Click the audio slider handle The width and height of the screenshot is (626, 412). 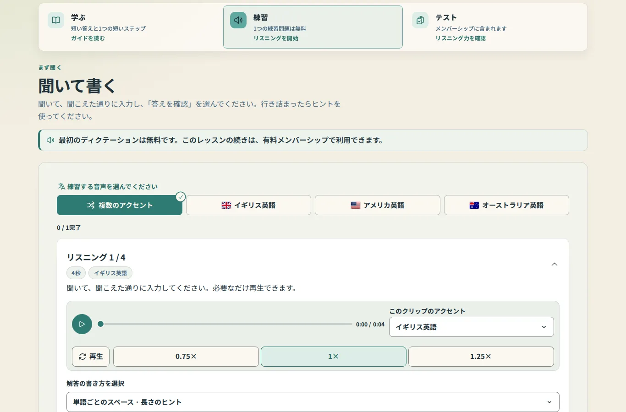[x=101, y=324]
